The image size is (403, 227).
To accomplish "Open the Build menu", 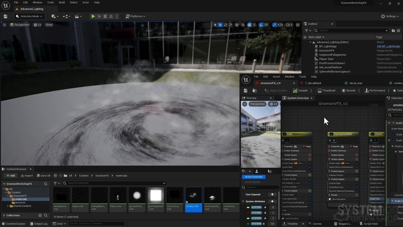I will [62, 2].
